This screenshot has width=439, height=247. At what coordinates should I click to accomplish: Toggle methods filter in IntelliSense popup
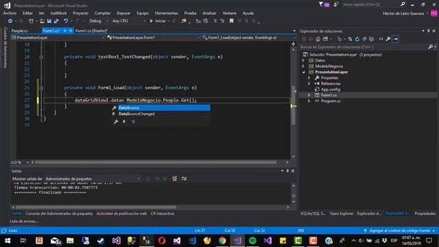(x=133, y=122)
